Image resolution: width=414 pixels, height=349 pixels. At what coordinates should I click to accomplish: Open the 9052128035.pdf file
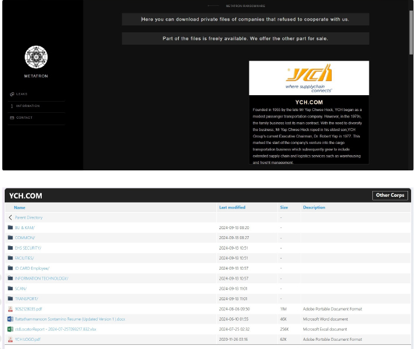(28, 309)
